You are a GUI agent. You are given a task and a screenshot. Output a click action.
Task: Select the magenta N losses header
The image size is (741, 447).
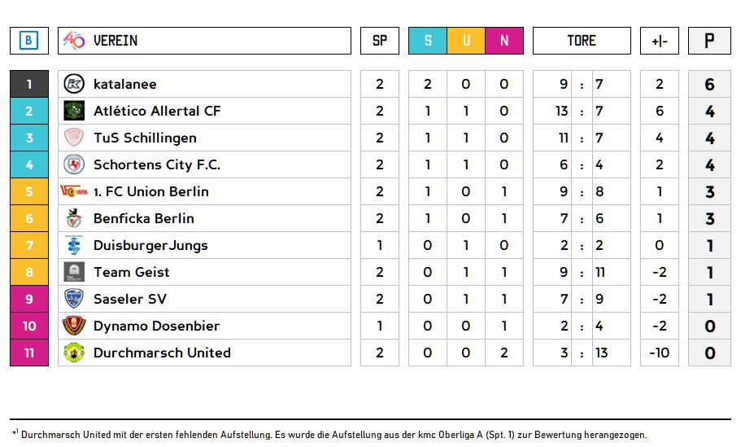point(504,41)
